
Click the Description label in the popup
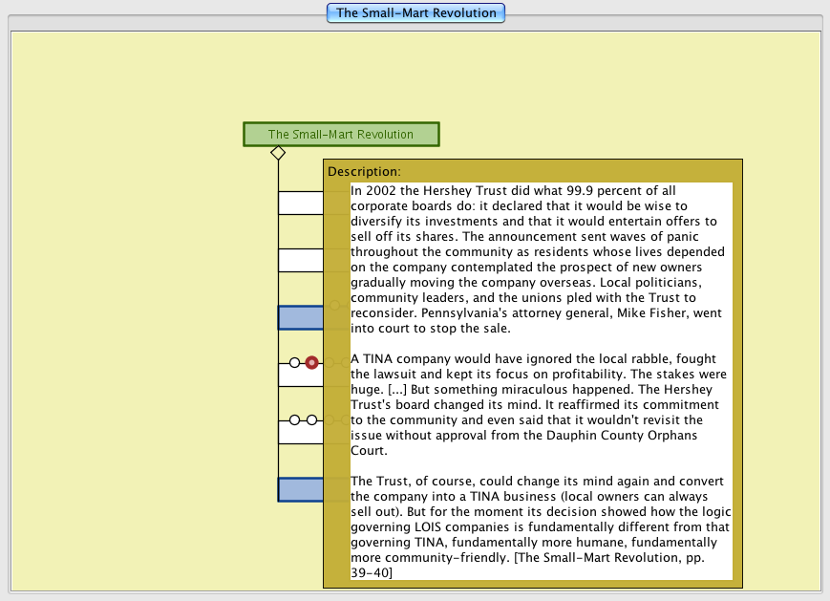click(x=365, y=172)
